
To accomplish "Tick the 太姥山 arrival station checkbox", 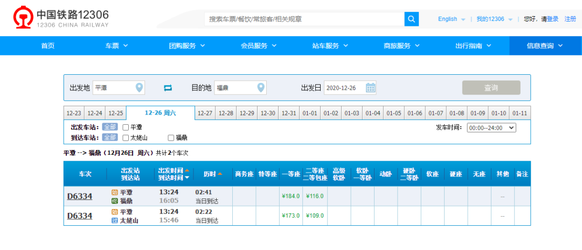I will coord(126,138).
